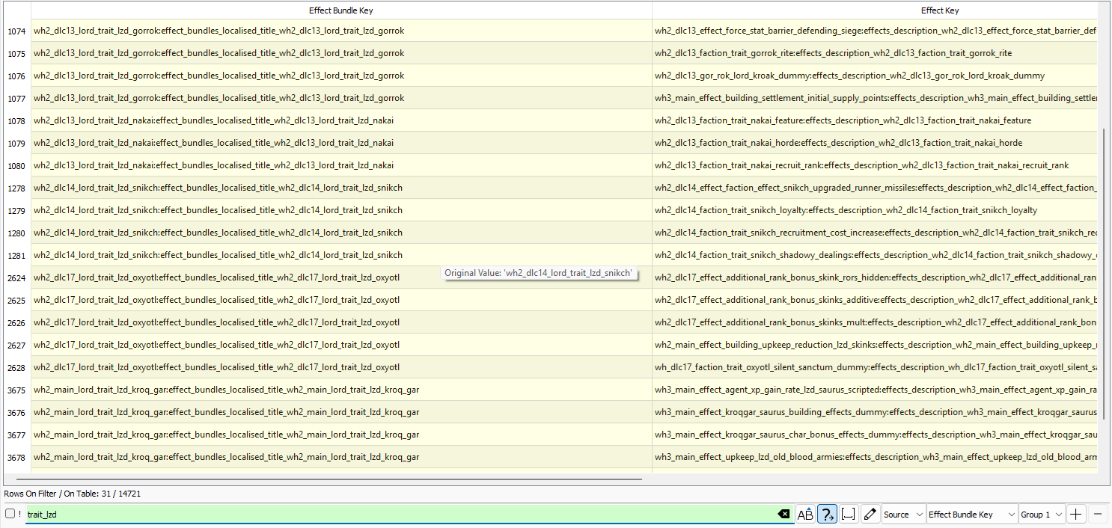Add a new filter with plus button
Viewport: 1112px width, 528px height.
coord(1076,515)
